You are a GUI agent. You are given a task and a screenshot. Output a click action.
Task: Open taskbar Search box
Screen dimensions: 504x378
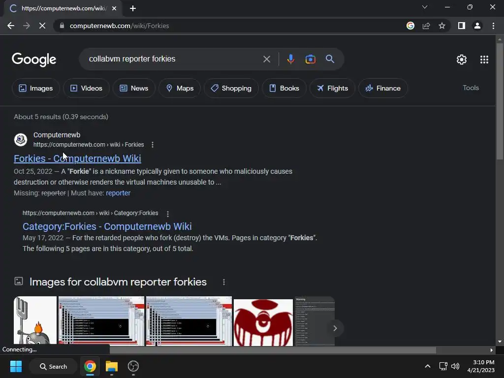tap(53, 366)
